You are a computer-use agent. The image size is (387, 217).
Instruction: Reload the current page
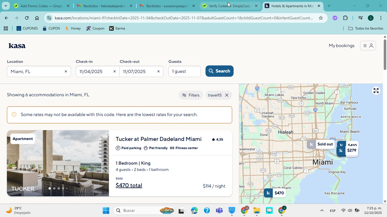point(27,18)
